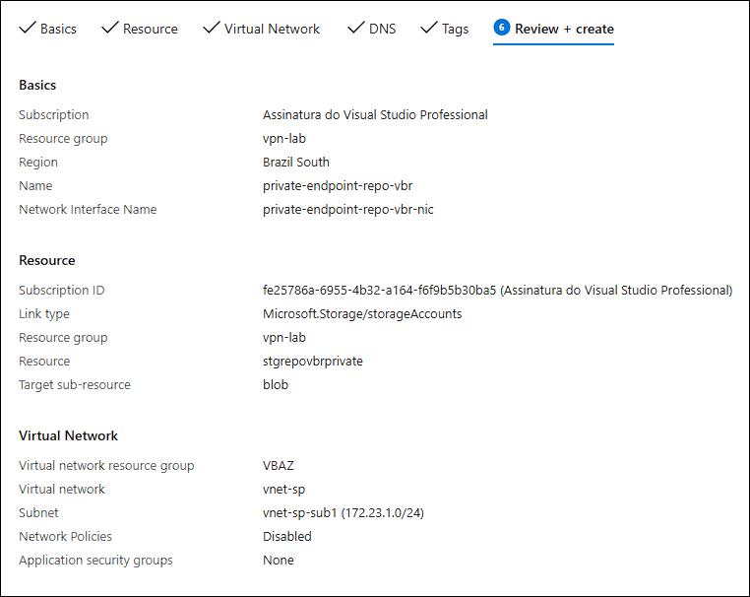Click link type Microsoft.Storage/storageAccounts

(x=362, y=313)
